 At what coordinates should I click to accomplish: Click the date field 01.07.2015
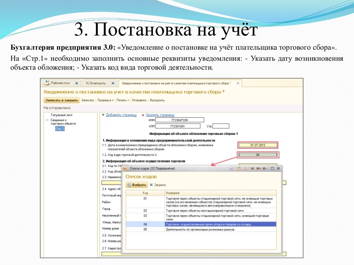(258, 145)
